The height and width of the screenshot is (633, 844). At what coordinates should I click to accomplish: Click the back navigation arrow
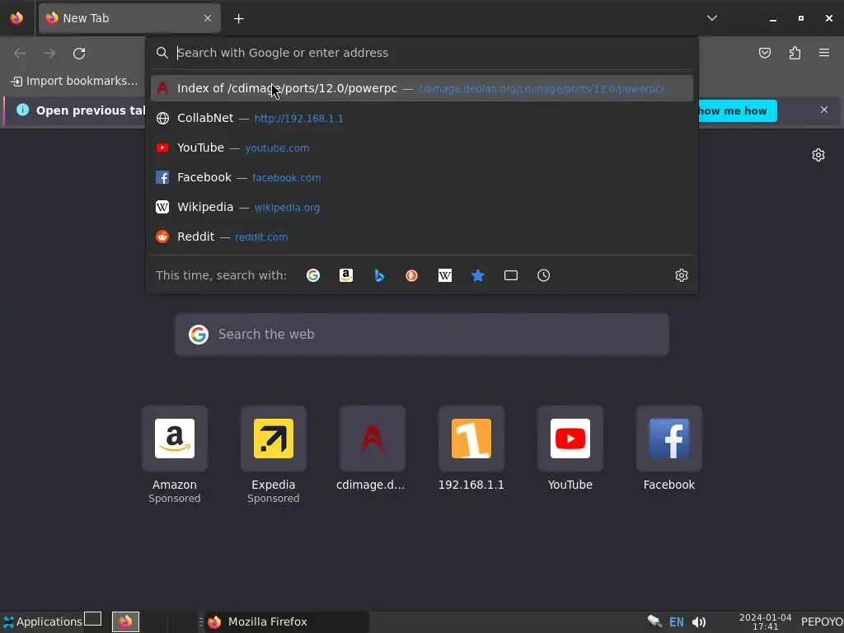[20, 54]
